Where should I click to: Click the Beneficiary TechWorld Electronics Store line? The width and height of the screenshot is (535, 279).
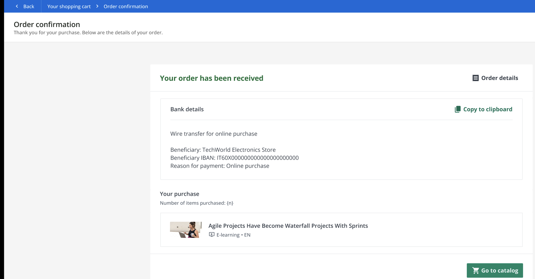click(x=223, y=150)
